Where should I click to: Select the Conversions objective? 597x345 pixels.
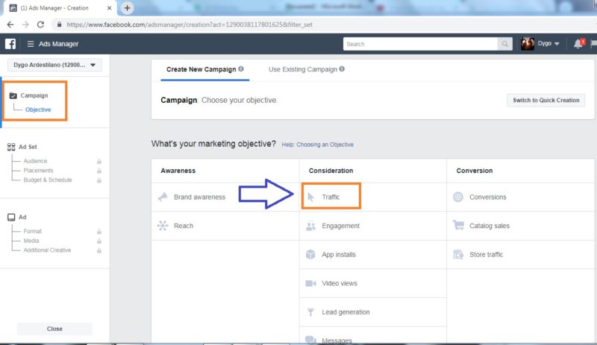click(x=520, y=197)
